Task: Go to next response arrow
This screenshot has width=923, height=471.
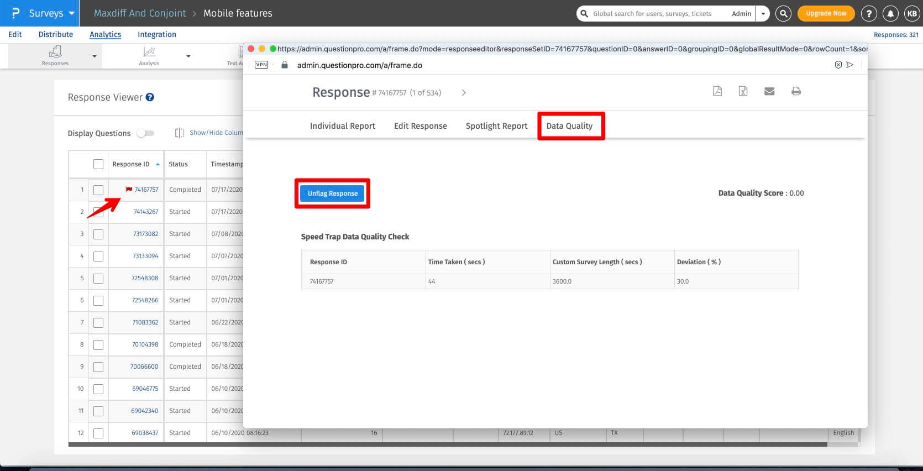Action: [464, 93]
